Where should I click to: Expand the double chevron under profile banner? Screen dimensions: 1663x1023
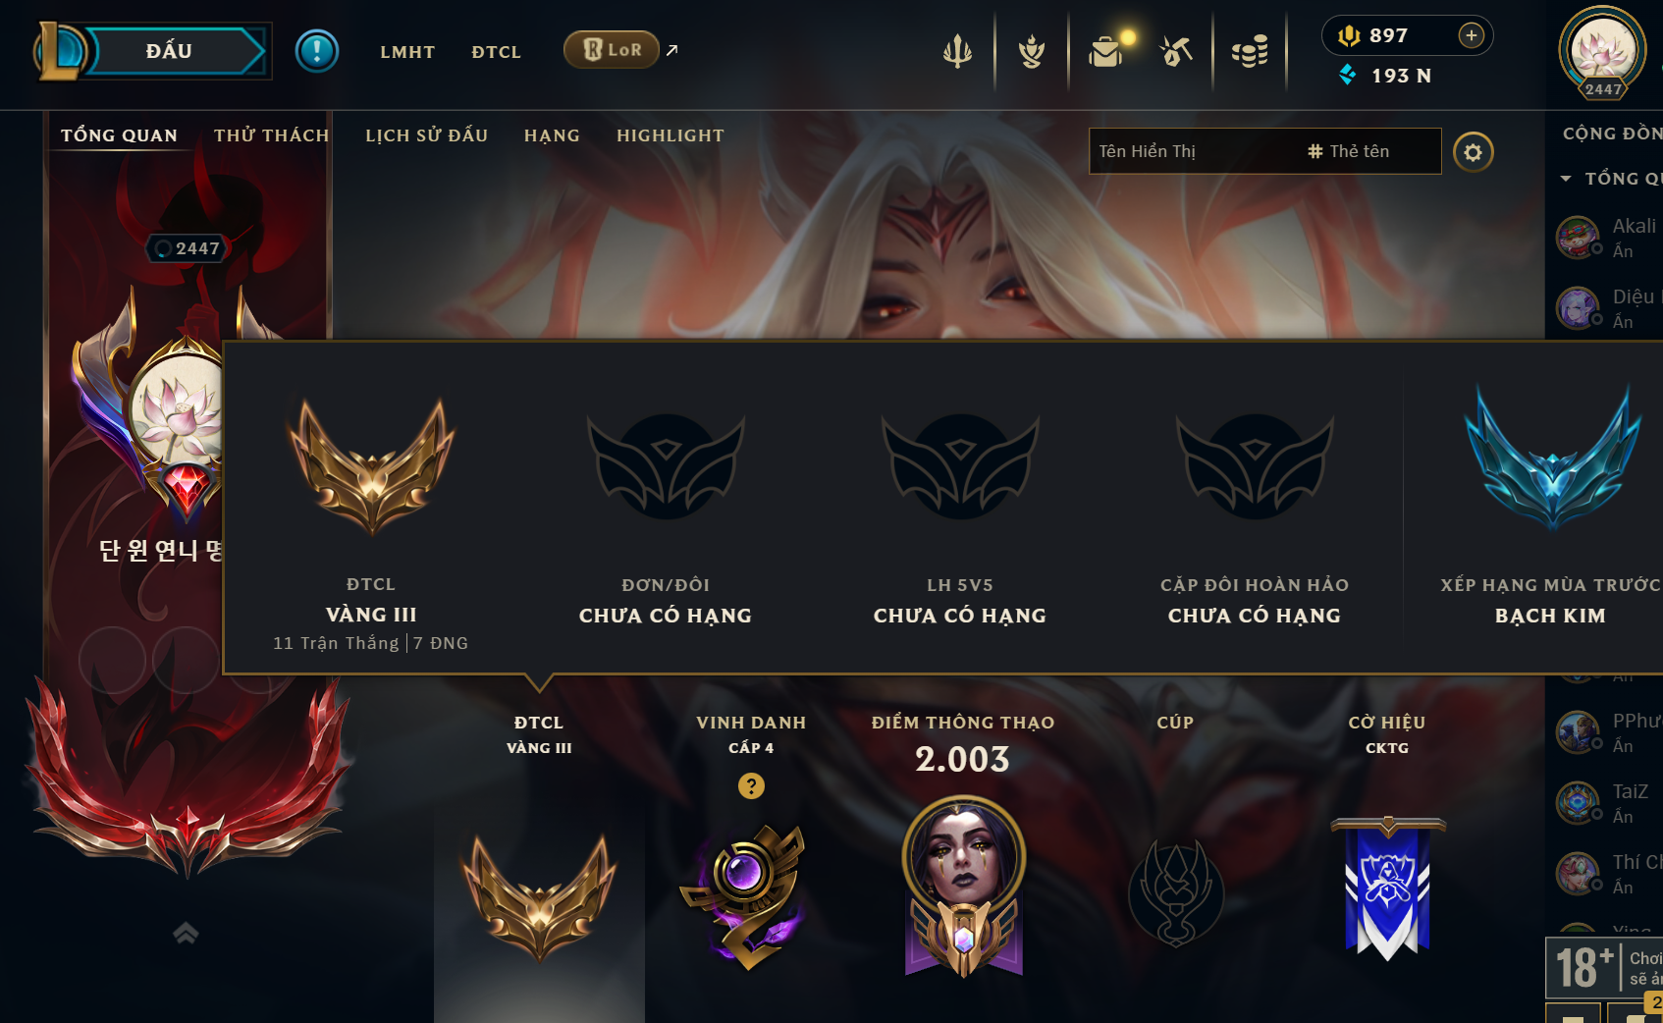pos(186,933)
